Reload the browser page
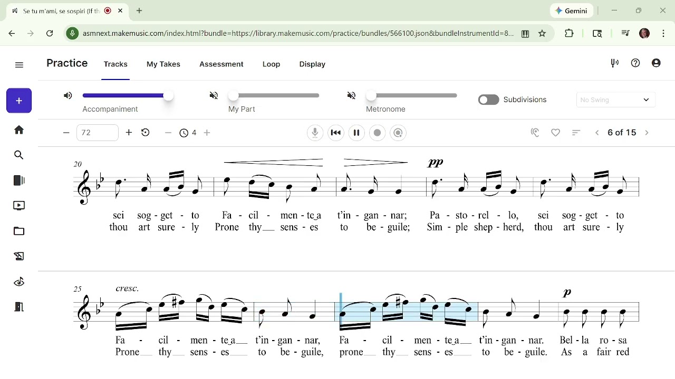 click(x=50, y=33)
